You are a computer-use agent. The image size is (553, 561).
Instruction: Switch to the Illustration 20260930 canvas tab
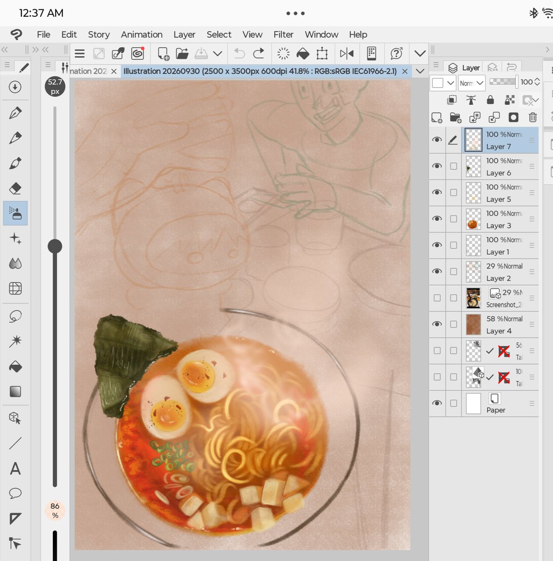(x=260, y=71)
